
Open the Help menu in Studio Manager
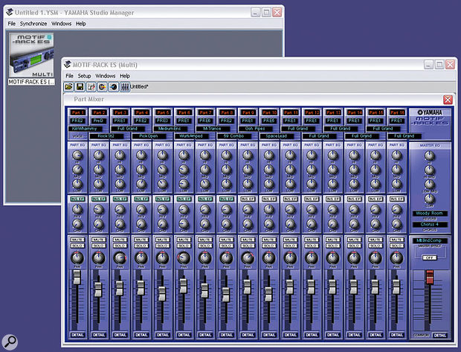pos(80,24)
